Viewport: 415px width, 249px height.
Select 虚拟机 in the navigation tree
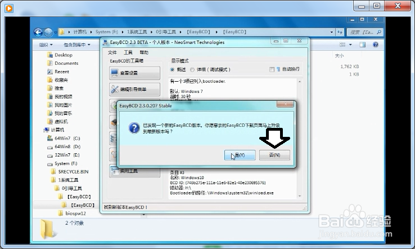(61, 122)
